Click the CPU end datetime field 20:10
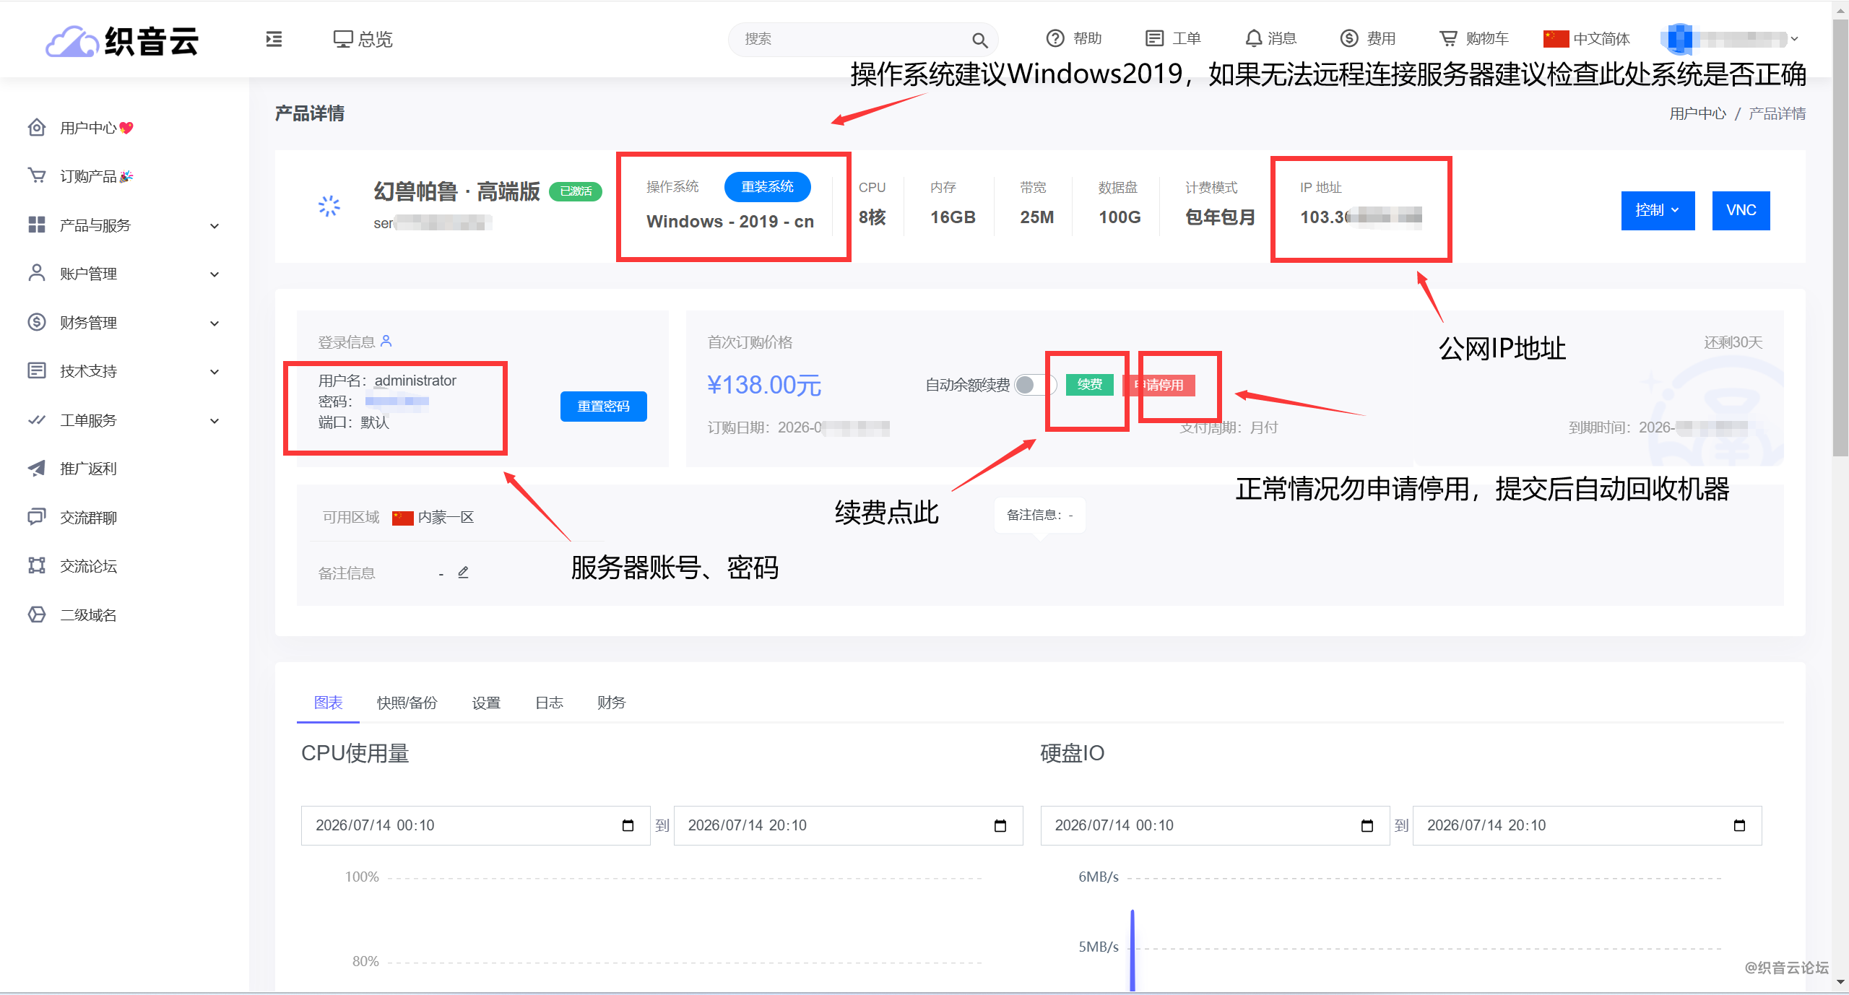Screen dimensions: 1849x995 (848, 825)
